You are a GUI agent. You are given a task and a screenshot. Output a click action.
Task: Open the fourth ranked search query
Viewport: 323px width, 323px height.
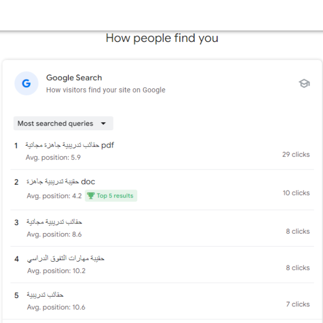coord(66,258)
